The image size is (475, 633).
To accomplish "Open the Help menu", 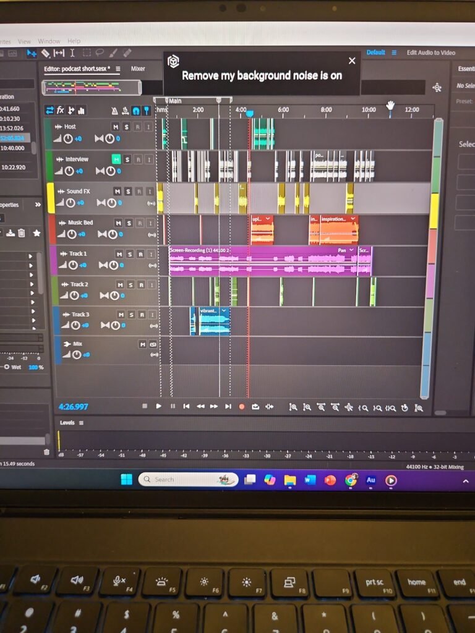I will click(x=74, y=41).
